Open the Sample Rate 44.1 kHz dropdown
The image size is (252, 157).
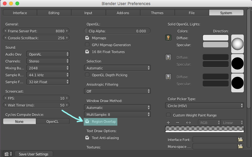(48, 75)
